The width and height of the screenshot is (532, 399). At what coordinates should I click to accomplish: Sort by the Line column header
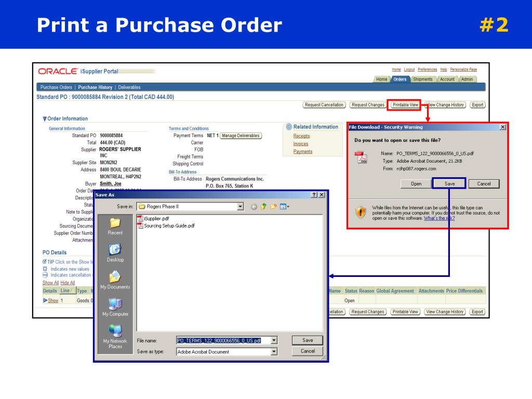click(66, 291)
